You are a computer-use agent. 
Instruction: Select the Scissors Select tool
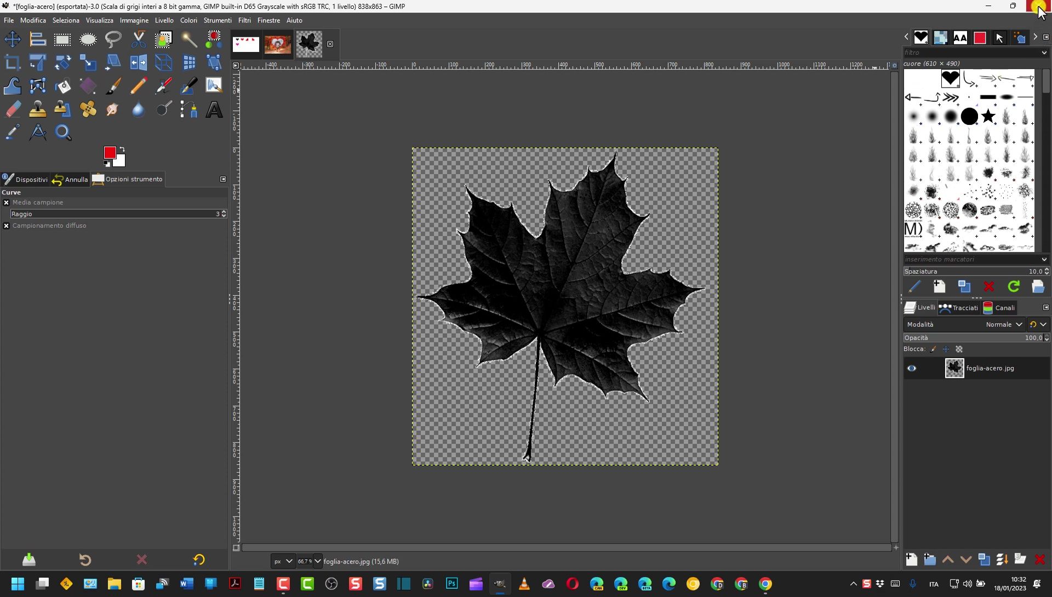click(x=138, y=39)
